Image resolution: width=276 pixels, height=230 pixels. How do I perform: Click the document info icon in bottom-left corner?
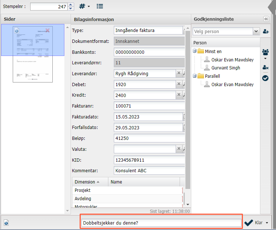pos(6,223)
